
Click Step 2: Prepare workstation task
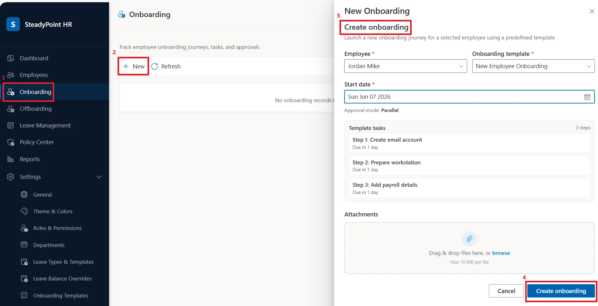click(469, 166)
